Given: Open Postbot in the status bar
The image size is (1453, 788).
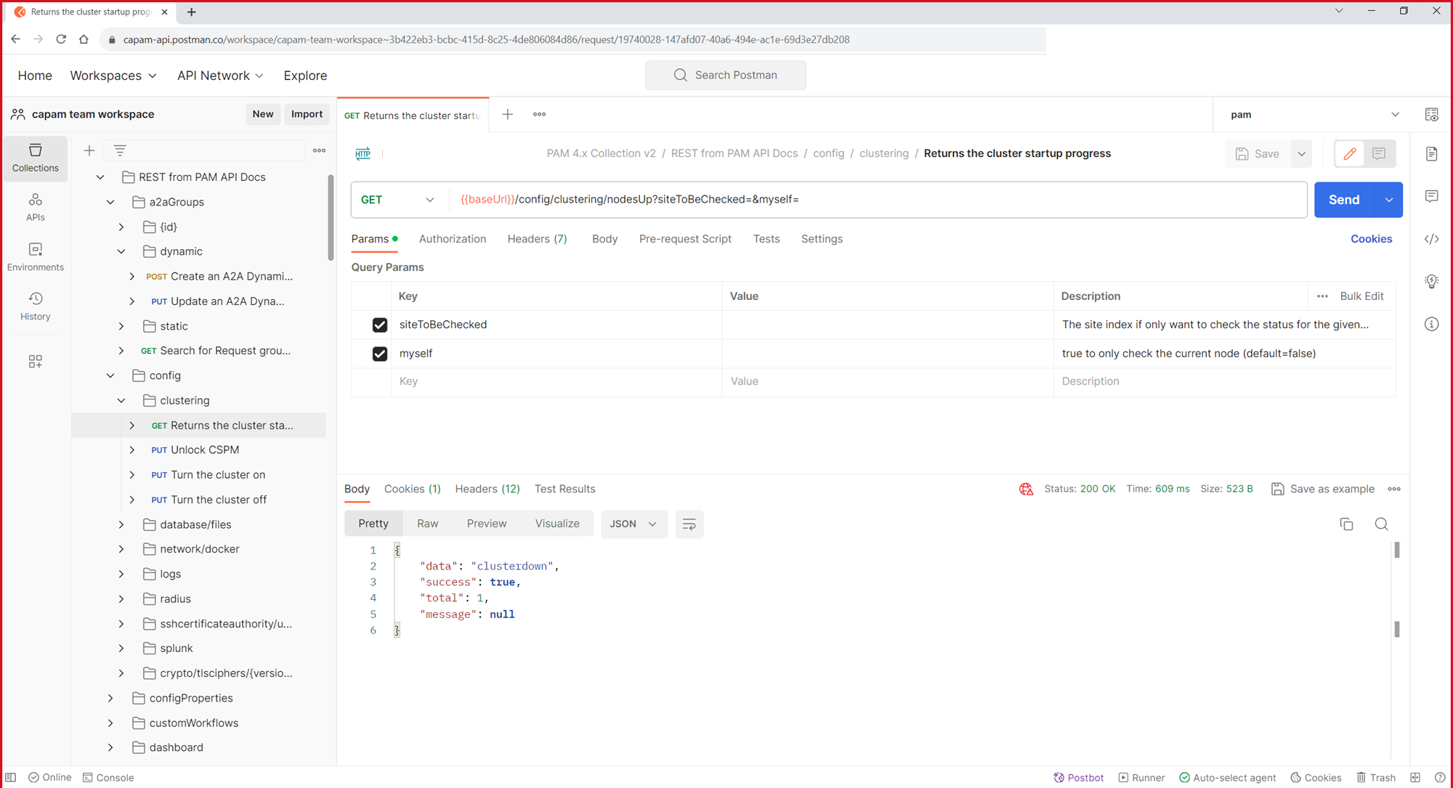Looking at the screenshot, I should (x=1079, y=777).
